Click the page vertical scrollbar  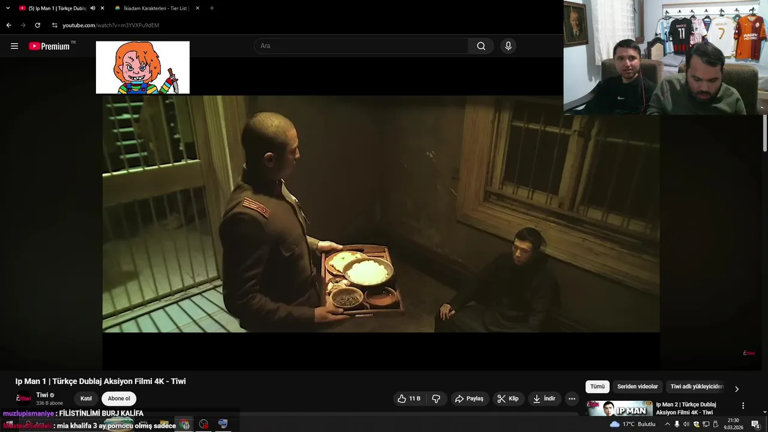(x=764, y=132)
